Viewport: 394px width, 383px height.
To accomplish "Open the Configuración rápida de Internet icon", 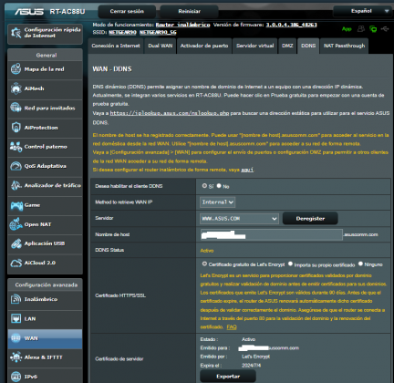I will (x=16, y=33).
